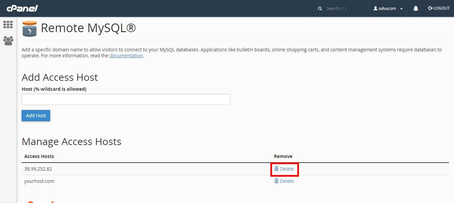Image resolution: width=454 pixels, height=203 pixels.
Task: Click the search magnifier icon
Action: click(320, 9)
